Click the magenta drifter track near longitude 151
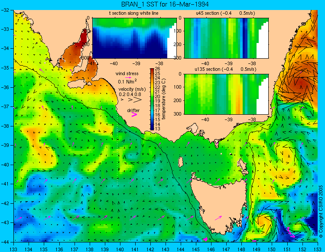325x252 pixels. pos(291,233)
